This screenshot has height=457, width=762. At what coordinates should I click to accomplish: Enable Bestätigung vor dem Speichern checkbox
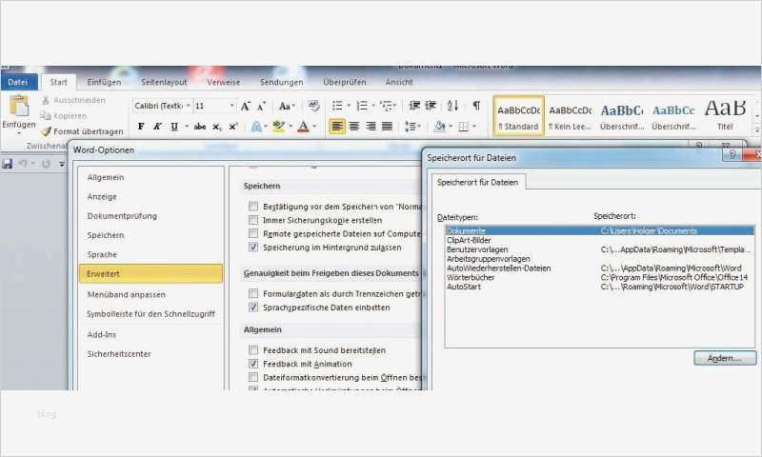(x=253, y=206)
